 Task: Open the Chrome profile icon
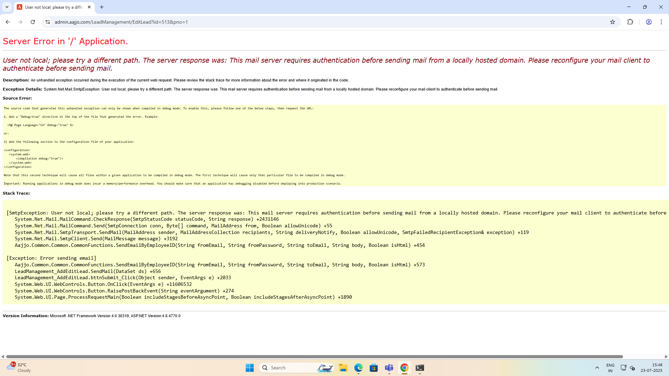click(649, 22)
